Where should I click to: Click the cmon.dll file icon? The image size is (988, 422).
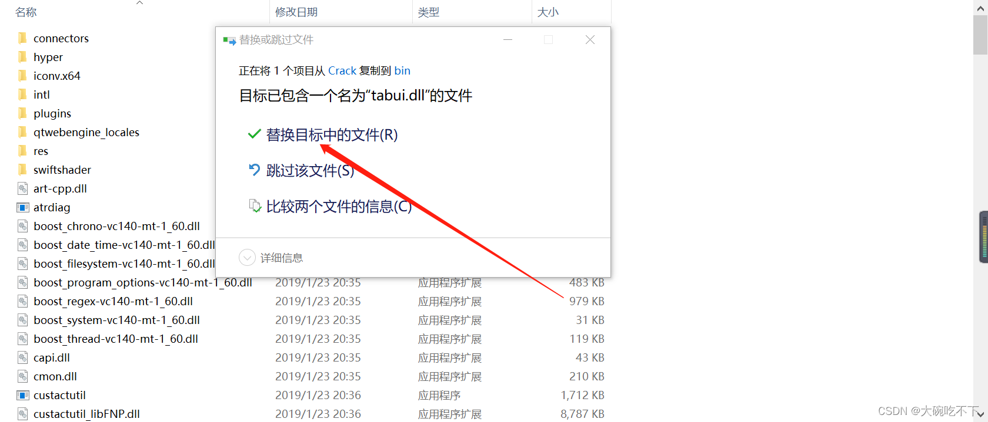(x=22, y=376)
